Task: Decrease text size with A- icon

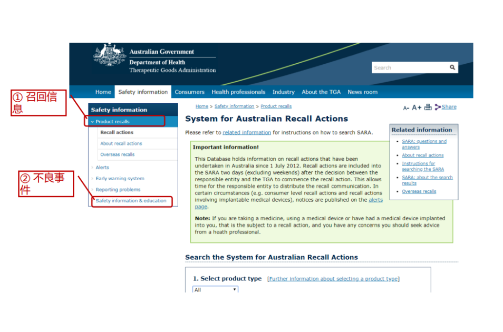Action: pyautogui.click(x=406, y=108)
